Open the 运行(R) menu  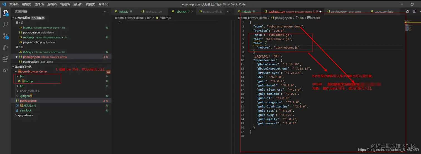tap(78, 4)
